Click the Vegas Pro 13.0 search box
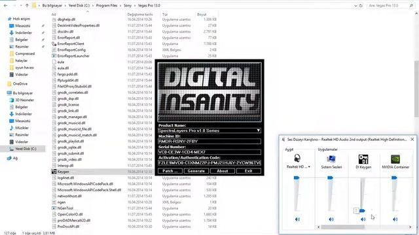The width and height of the screenshot is (419, 235). tap(390, 5)
